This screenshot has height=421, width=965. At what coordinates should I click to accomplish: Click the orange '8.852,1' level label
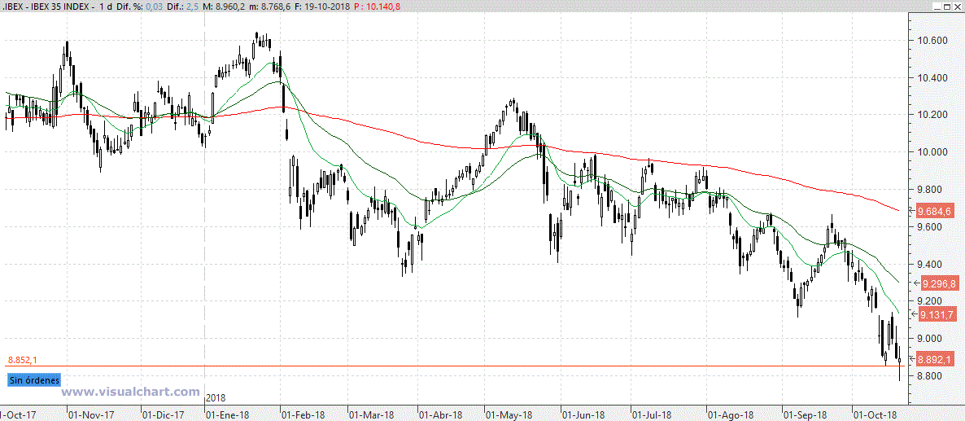[x=24, y=359]
